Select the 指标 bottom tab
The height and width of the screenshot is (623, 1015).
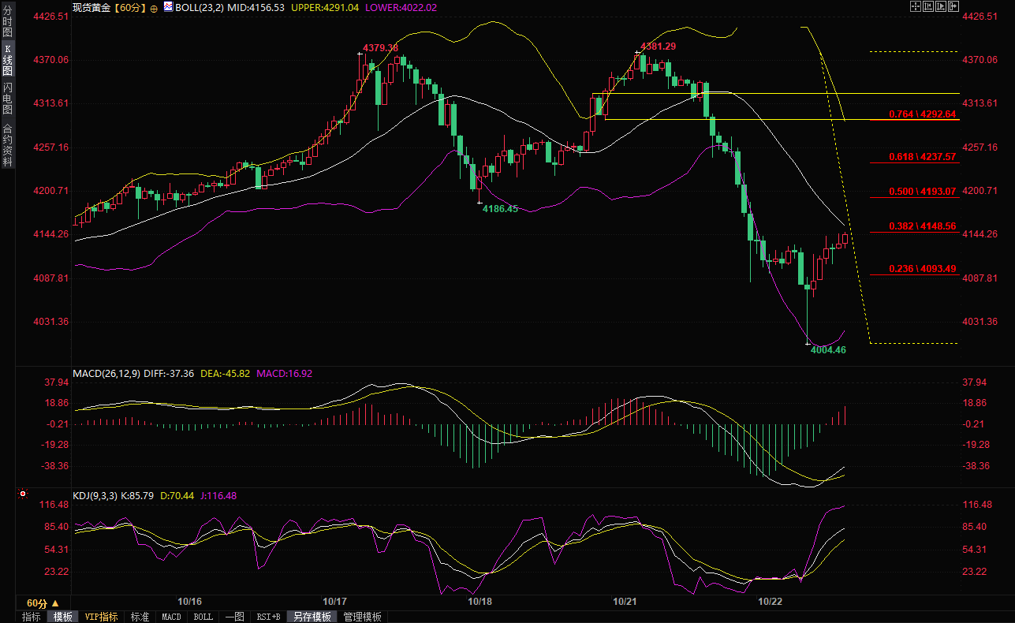click(x=32, y=617)
